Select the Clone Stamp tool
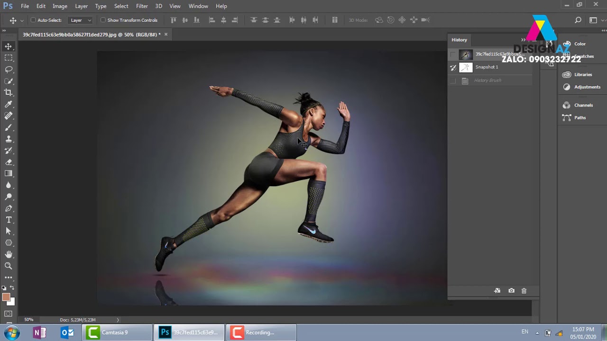 tap(9, 139)
